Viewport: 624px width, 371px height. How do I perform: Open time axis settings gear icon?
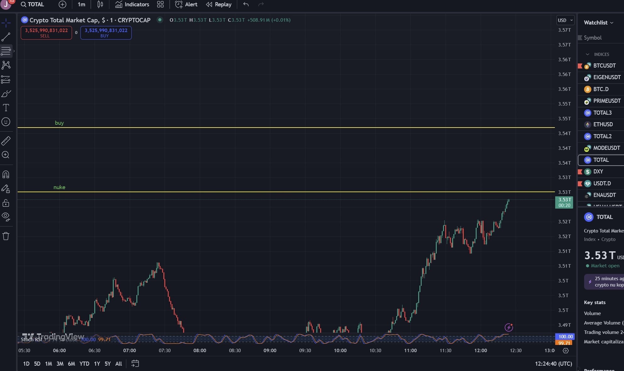coord(566,351)
